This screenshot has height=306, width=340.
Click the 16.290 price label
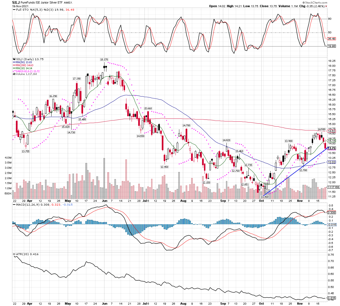tap(53, 96)
